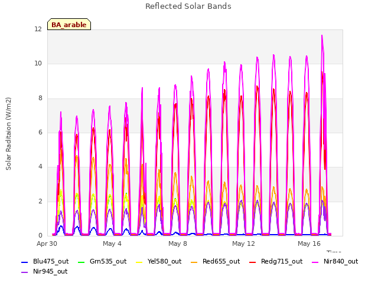Click the magenta Nir840_out color marker
The width and height of the screenshot is (378, 283).
click(x=315, y=262)
